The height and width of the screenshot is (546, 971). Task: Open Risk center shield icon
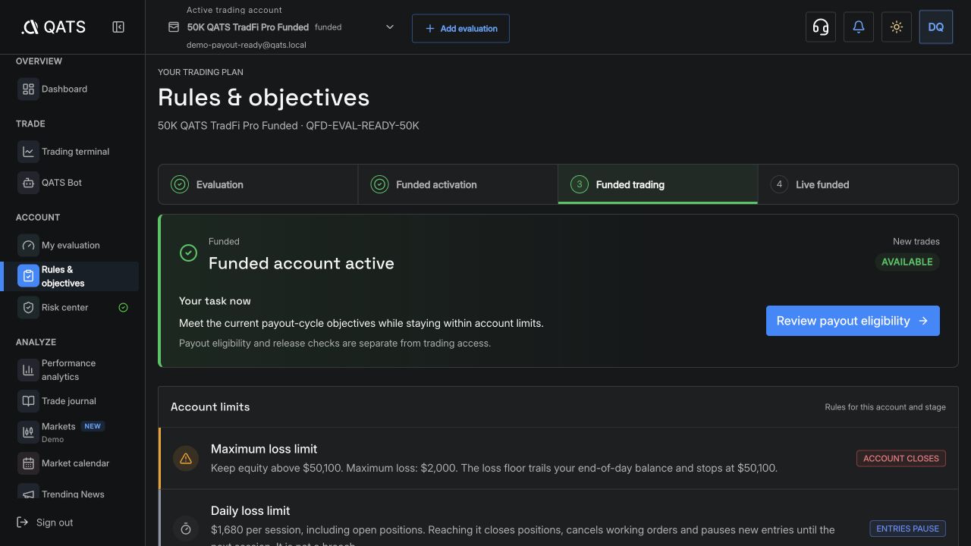(x=28, y=307)
